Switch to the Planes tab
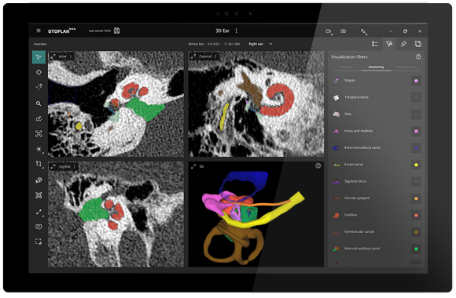 [346, 67]
